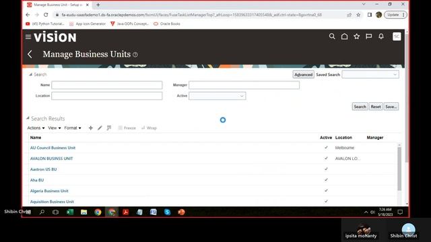This screenshot has height=242, width=431.
Task: Click the Freeze toolbar item
Action: pos(127,128)
